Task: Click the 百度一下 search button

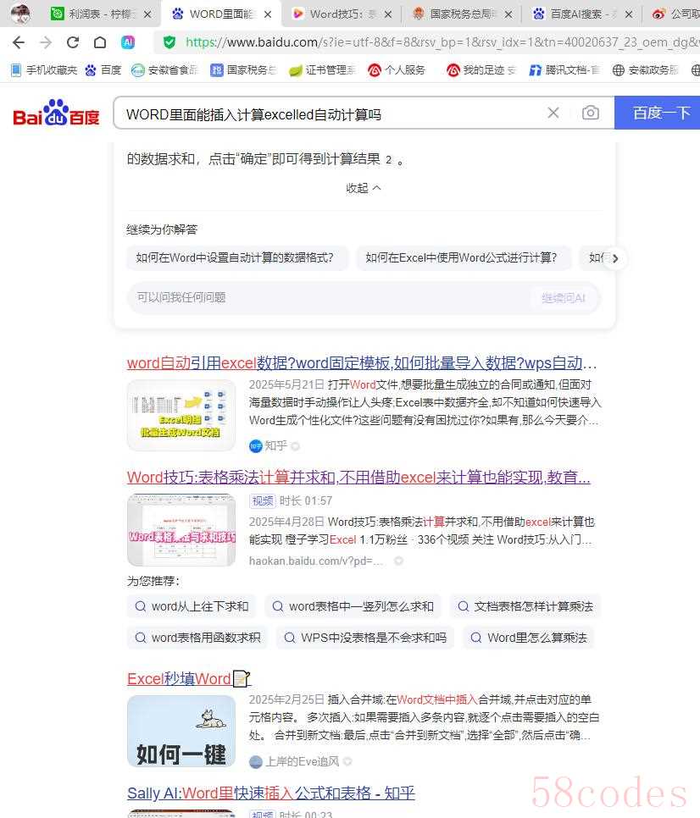Action: [x=657, y=113]
